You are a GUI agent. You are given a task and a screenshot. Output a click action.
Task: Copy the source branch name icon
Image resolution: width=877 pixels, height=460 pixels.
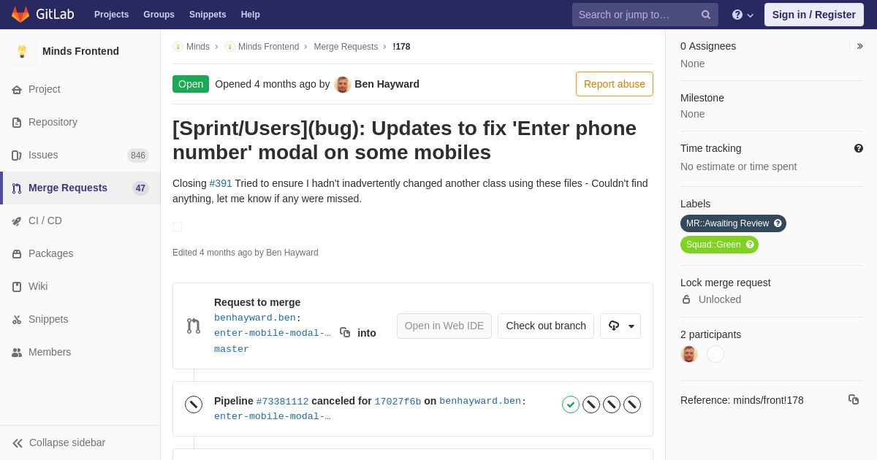345,332
